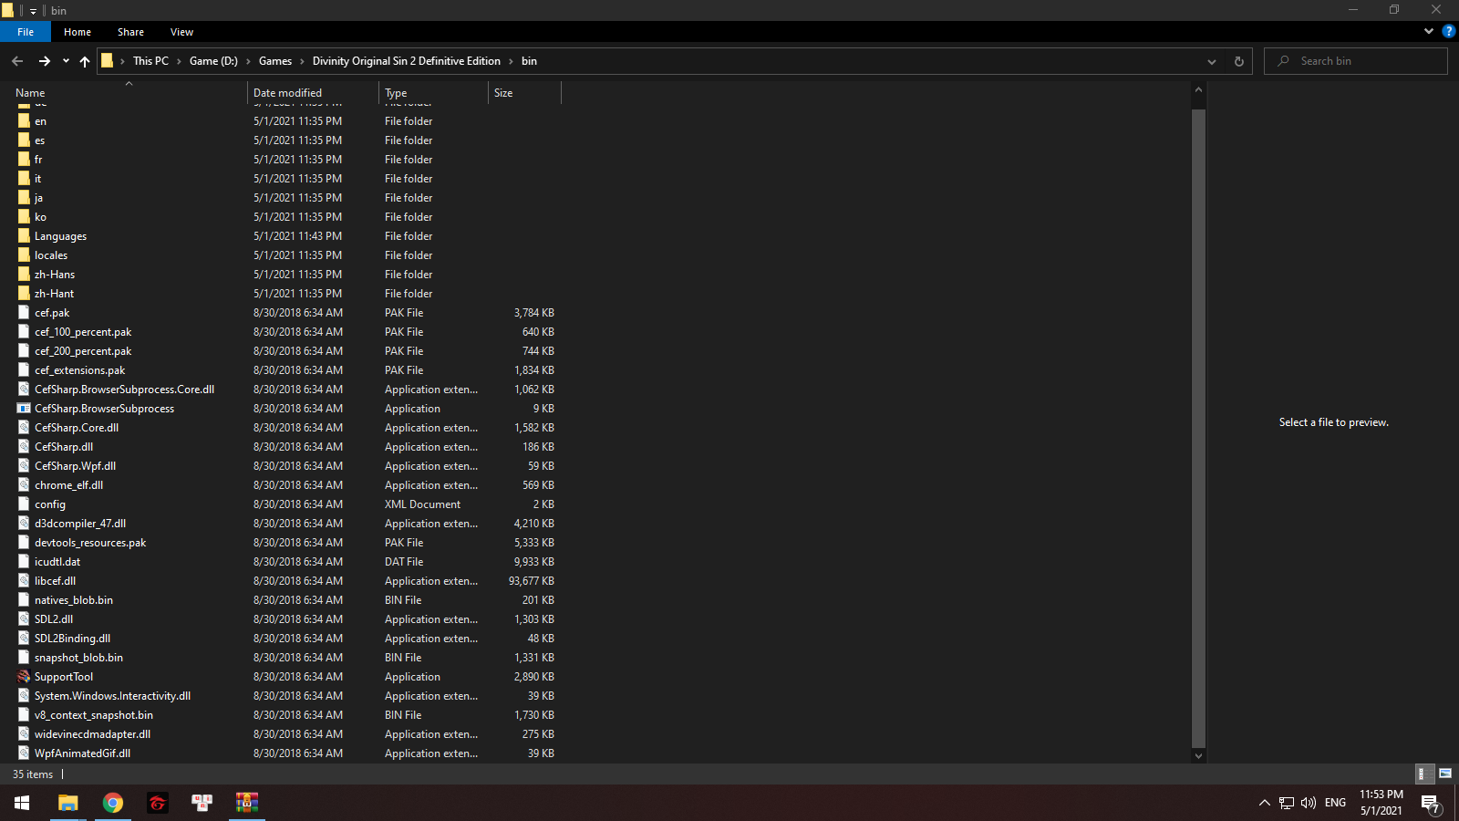The height and width of the screenshot is (821, 1459).
Task: Select v8_context_snapshot.bin file
Action: 94,715
